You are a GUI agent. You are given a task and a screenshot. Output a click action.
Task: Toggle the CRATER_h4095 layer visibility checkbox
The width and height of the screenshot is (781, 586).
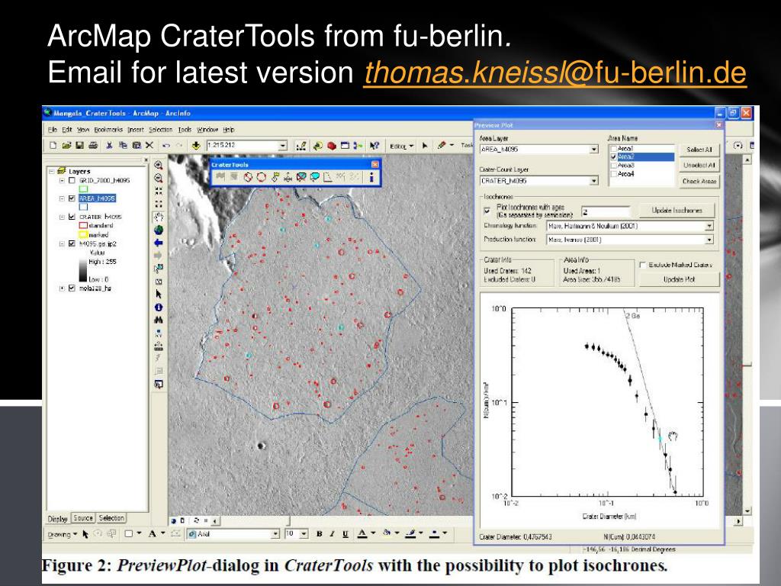(x=72, y=217)
